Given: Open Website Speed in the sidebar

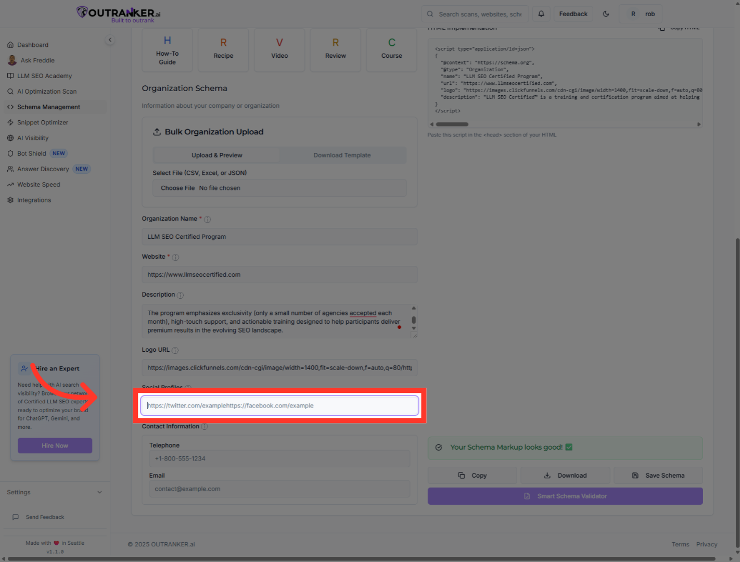Looking at the screenshot, I should pos(55,185).
